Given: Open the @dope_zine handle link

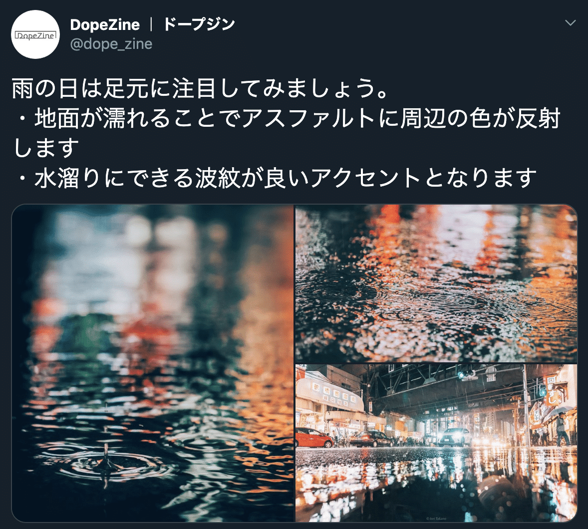Looking at the screenshot, I should pos(111,44).
